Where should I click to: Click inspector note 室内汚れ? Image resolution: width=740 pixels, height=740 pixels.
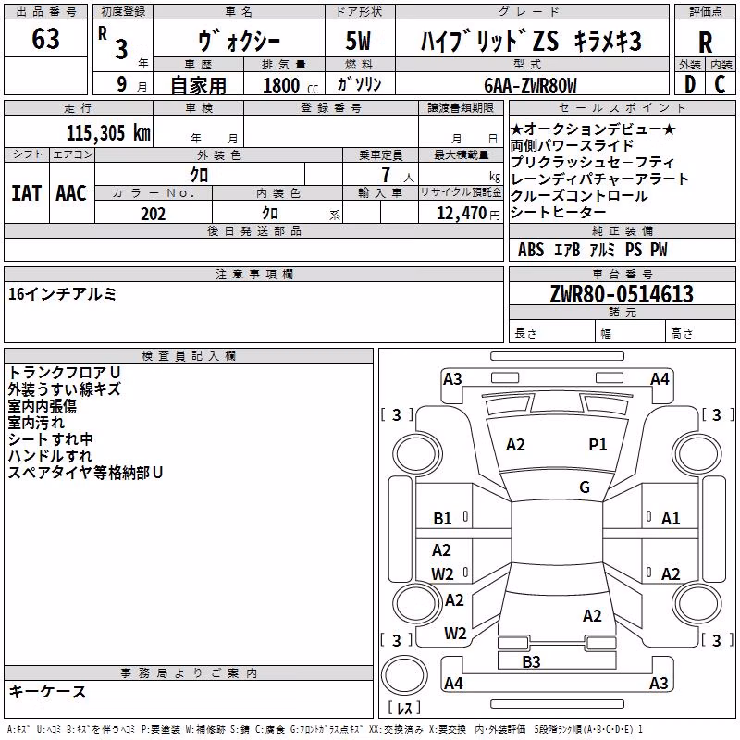36,423
